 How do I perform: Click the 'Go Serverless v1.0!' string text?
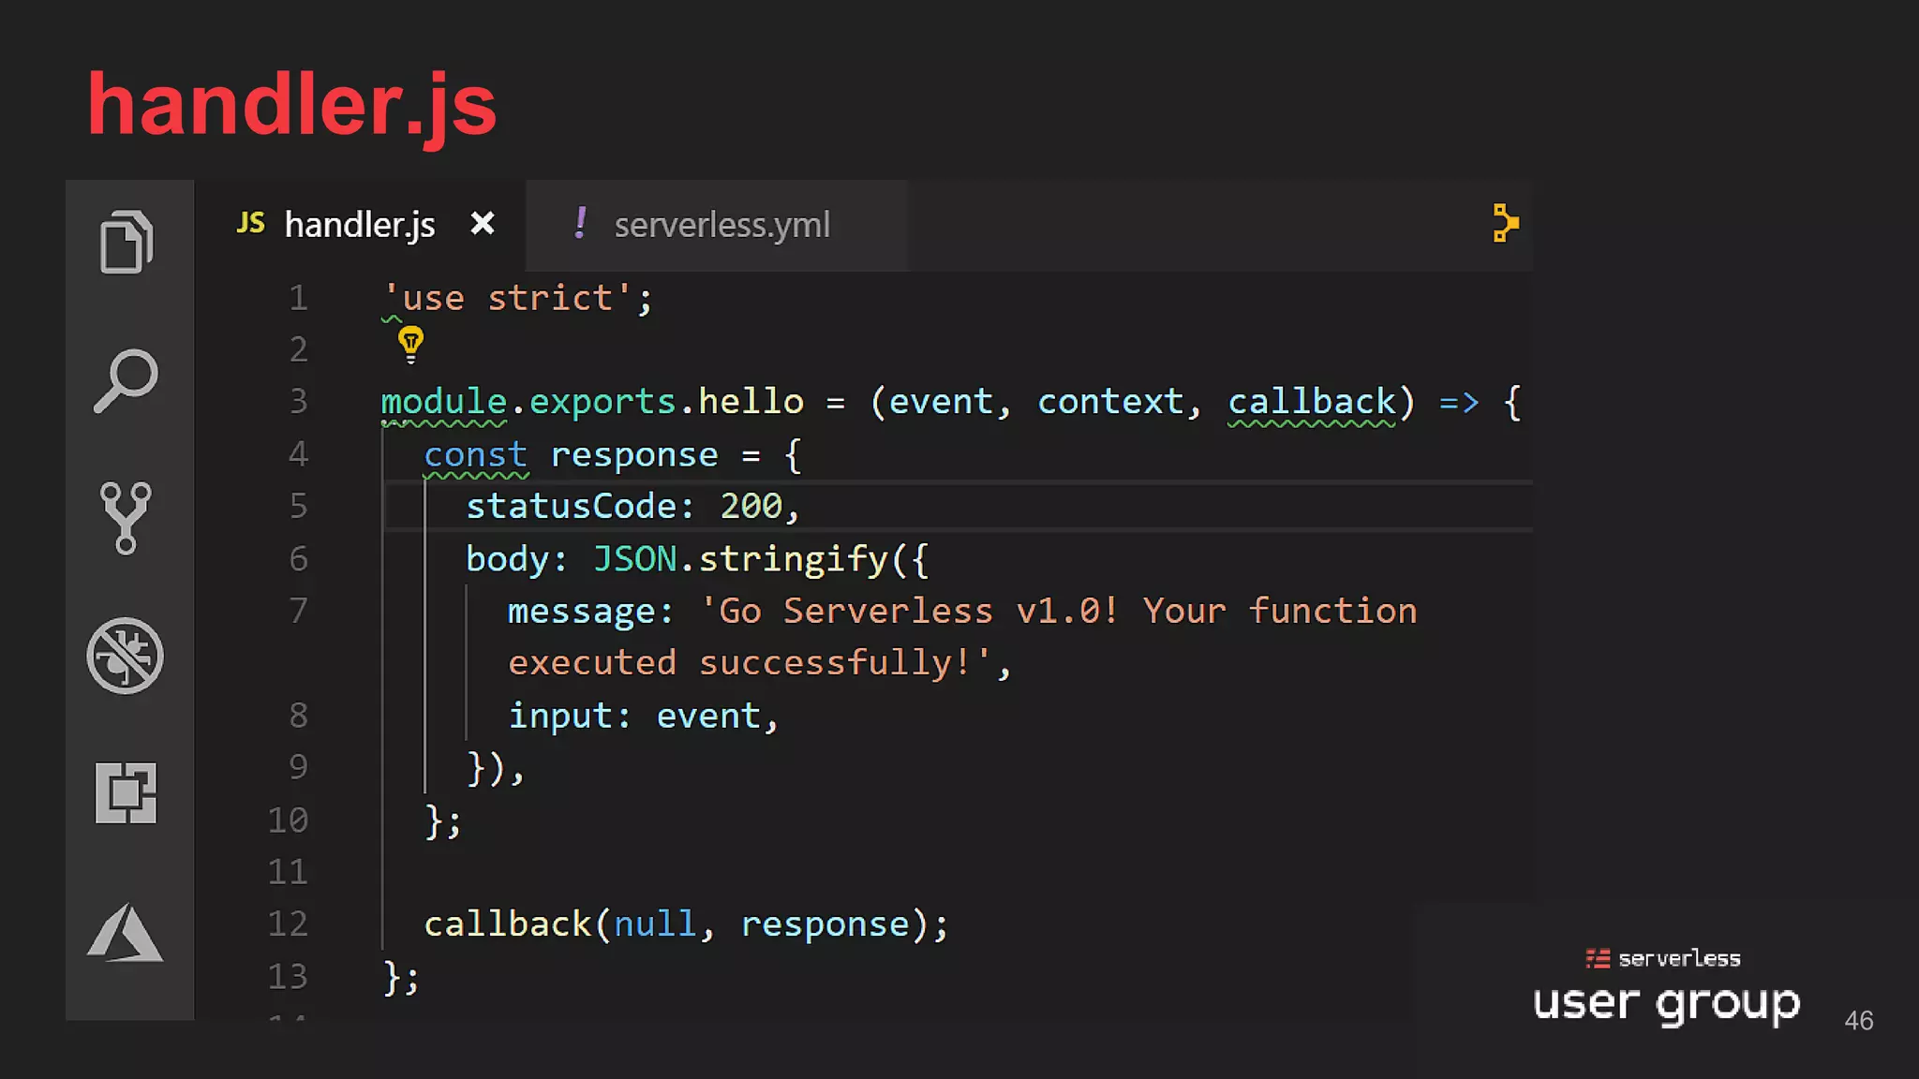[909, 611]
